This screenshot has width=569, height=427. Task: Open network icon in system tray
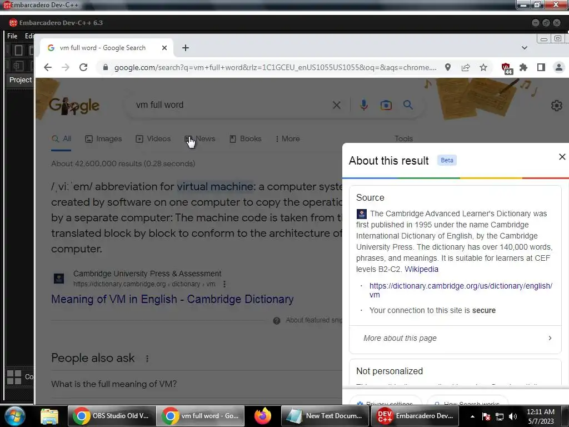(500, 416)
